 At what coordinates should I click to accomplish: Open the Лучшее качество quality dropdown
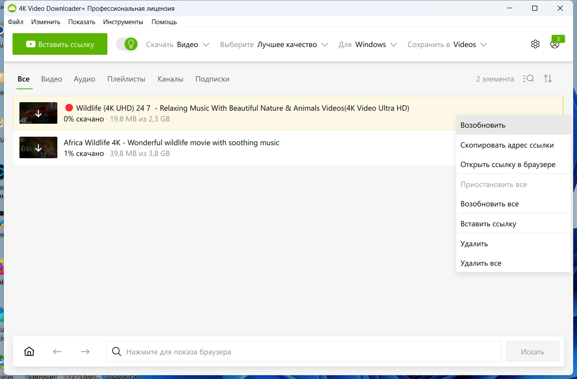[274, 44]
